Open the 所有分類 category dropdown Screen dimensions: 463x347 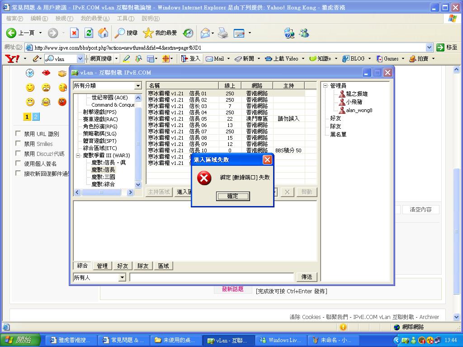click(138, 86)
